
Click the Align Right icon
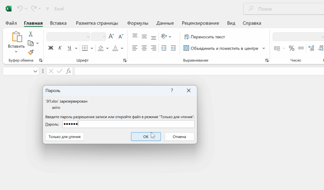[x=153, y=48]
